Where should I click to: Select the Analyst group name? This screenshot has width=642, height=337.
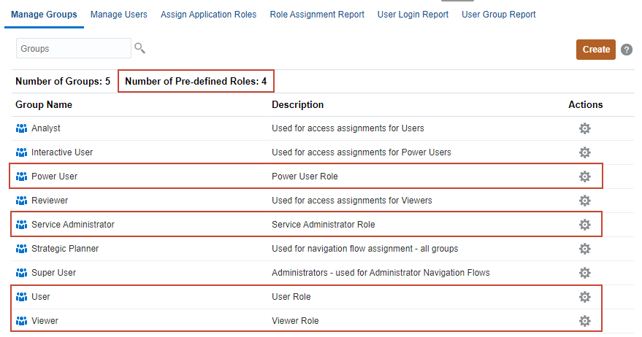[46, 128]
